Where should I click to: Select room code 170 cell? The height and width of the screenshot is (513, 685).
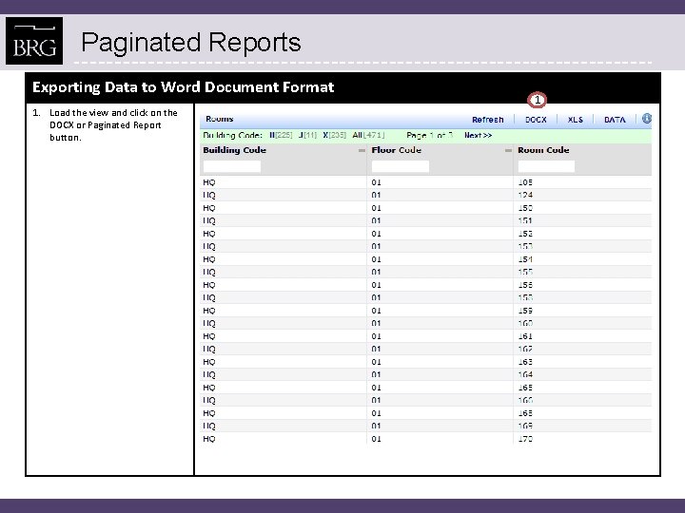coord(525,439)
